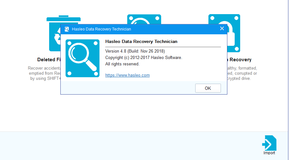Screen dimensions: 289x160
Task: Click the bold Hasleo Data Recovery Technician heading
Action: tap(141, 41)
